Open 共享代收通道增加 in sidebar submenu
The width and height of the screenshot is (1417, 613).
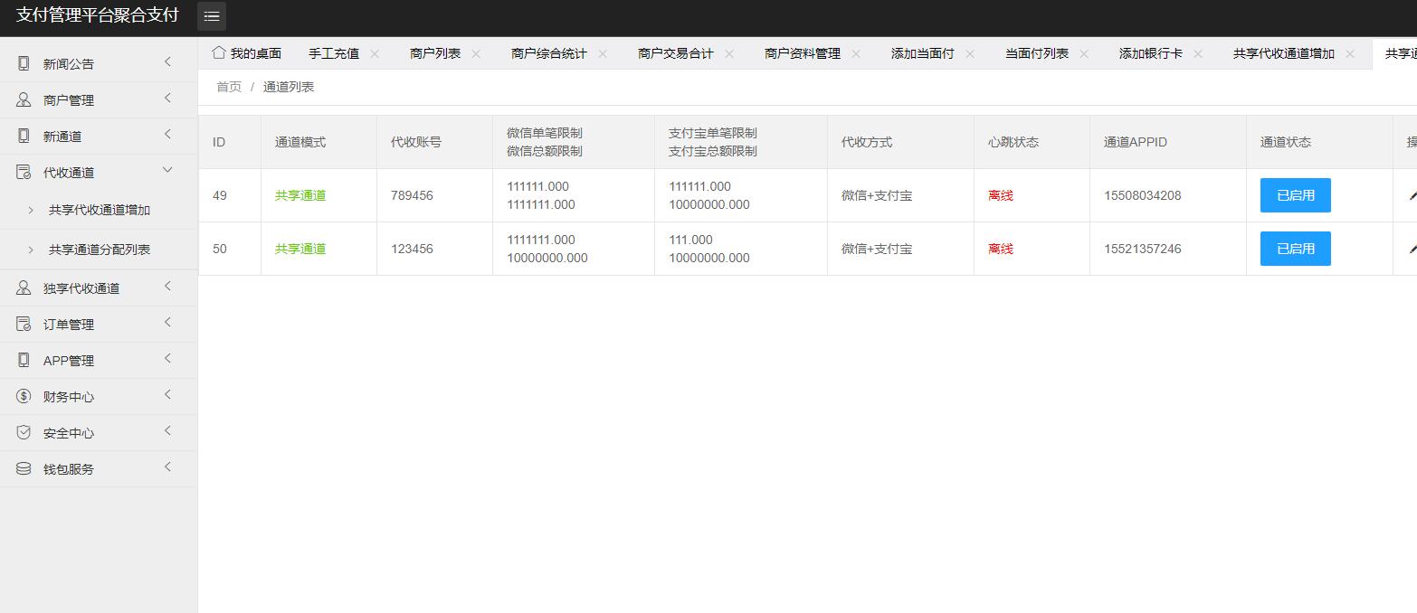point(100,210)
